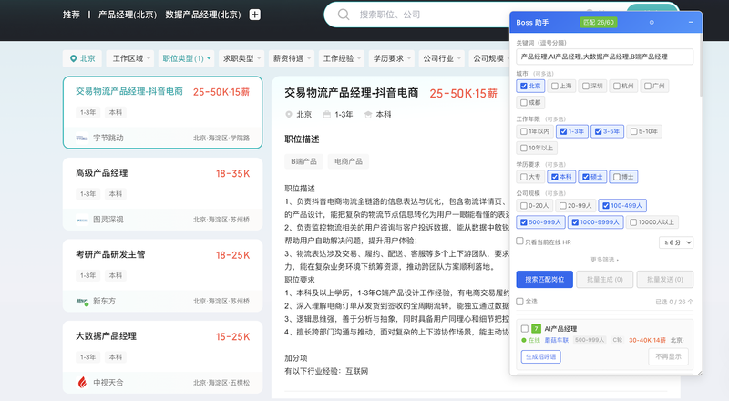Click the 北京 location pin filter
The width and height of the screenshot is (729, 401).
82,58
